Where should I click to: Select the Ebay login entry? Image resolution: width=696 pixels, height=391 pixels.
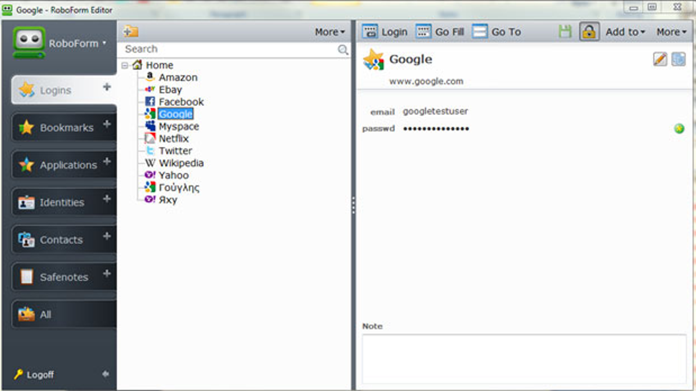pos(171,90)
